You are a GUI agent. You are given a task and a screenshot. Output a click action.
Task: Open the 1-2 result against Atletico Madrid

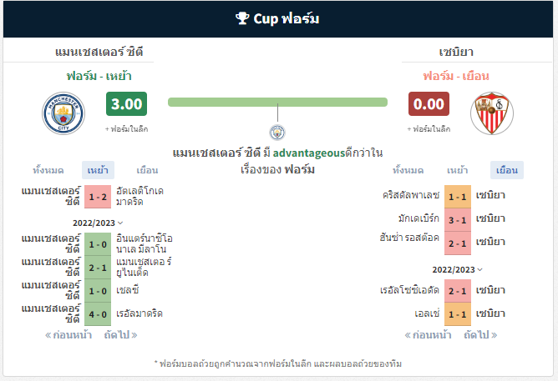98,197
